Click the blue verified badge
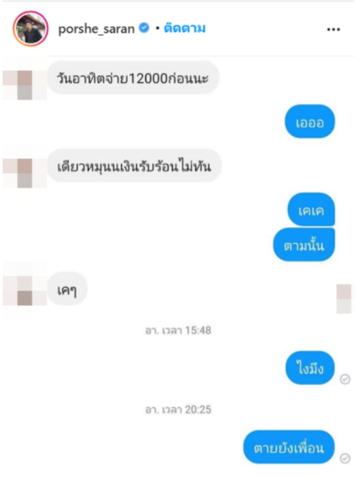The width and height of the screenshot is (359, 480). tap(144, 28)
